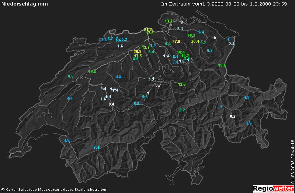Click the 17.5 yellow station reading

click(x=138, y=56)
